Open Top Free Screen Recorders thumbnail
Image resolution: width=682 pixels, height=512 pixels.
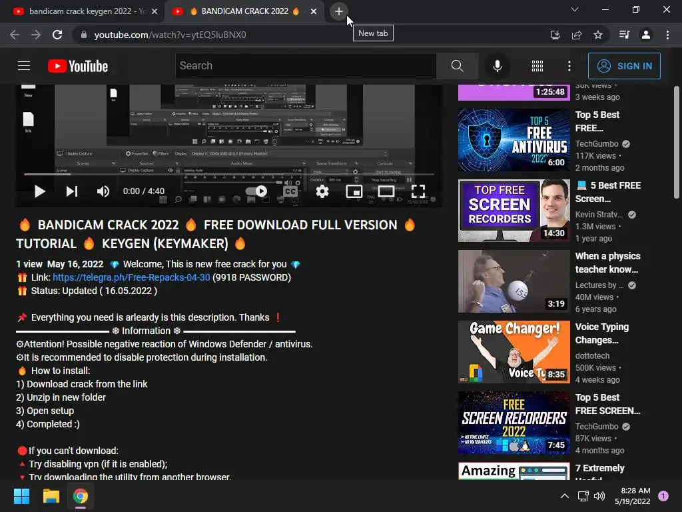click(x=513, y=210)
